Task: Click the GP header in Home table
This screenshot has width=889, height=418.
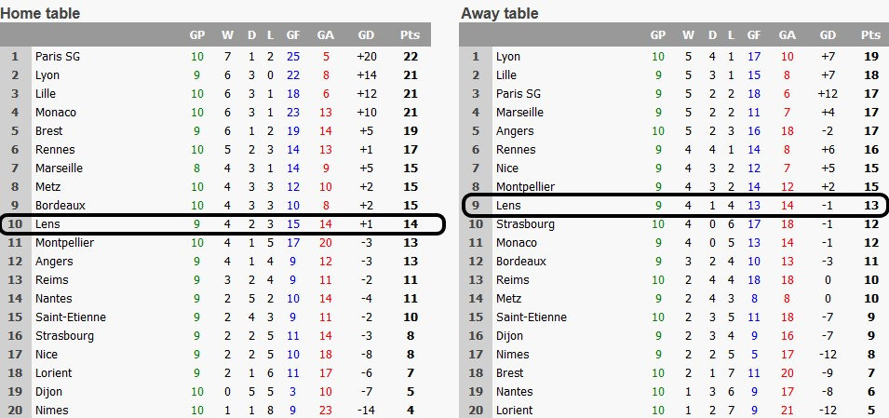Action: (197, 35)
